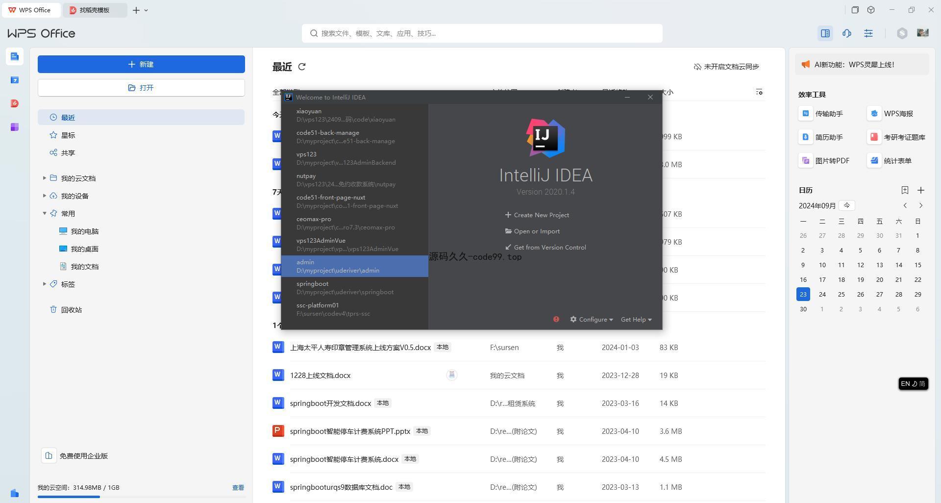Open the admin project in IntelliJ list
941x503 pixels.
pyautogui.click(x=355, y=266)
